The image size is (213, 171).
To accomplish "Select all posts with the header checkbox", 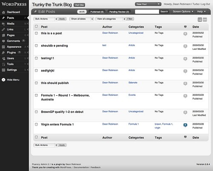I will pos(36,26).
